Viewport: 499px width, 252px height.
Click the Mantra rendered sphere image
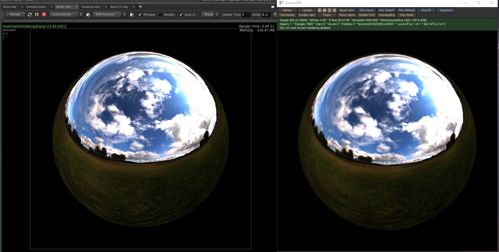pyautogui.click(x=141, y=139)
